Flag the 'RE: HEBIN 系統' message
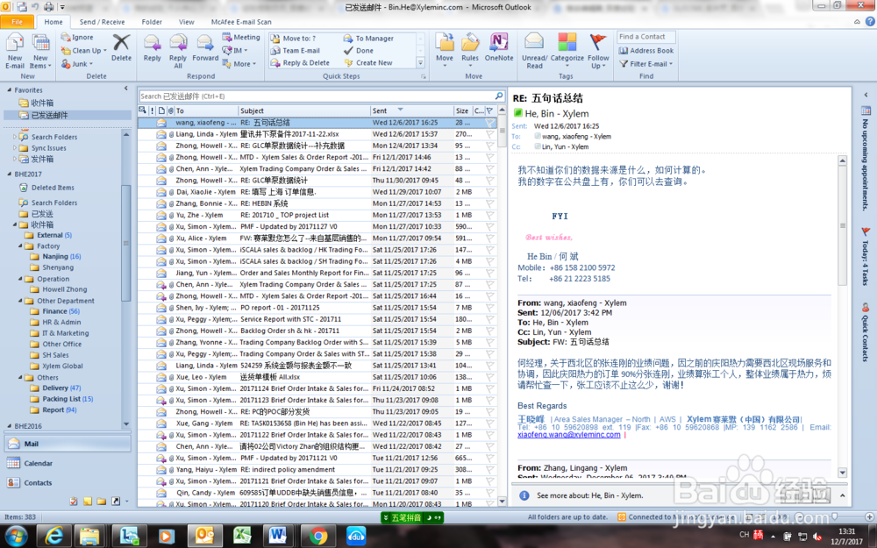 click(x=490, y=203)
